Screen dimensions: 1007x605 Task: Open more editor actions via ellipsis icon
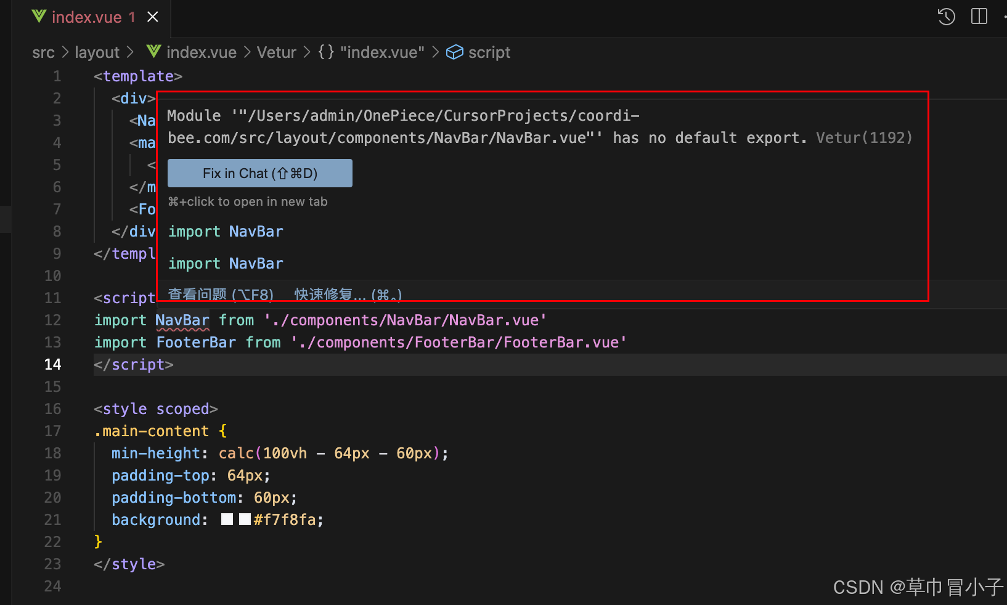click(1005, 17)
